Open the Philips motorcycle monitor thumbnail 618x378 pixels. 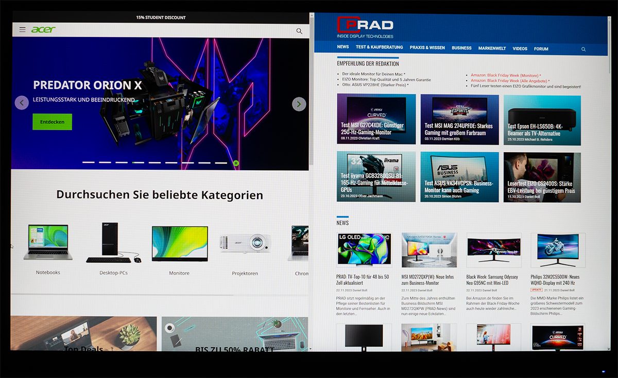click(558, 250)
